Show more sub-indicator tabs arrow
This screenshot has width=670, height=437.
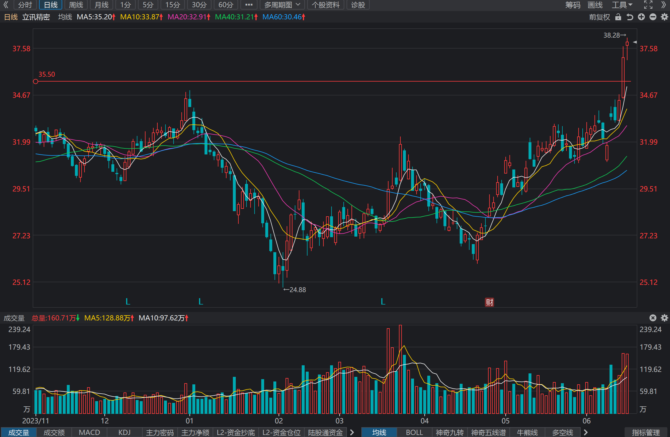(352, 432)
